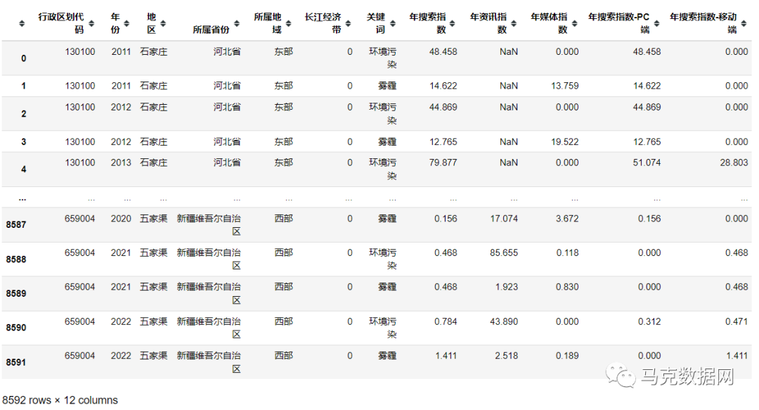Click mobile search value 0.471
The height and width of the screenshot is (410, 759).
(x=737, y=322)
